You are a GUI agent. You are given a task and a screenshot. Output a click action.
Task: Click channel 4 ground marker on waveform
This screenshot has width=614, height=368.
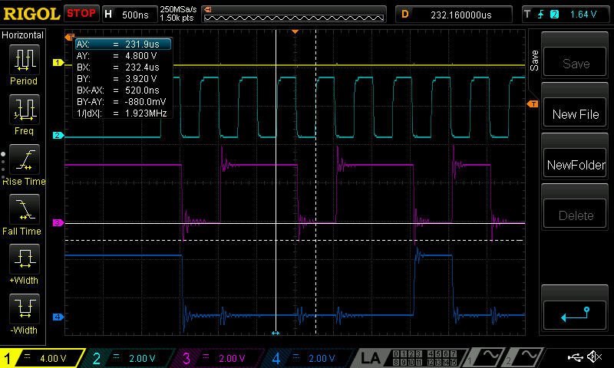pos(58,317)
